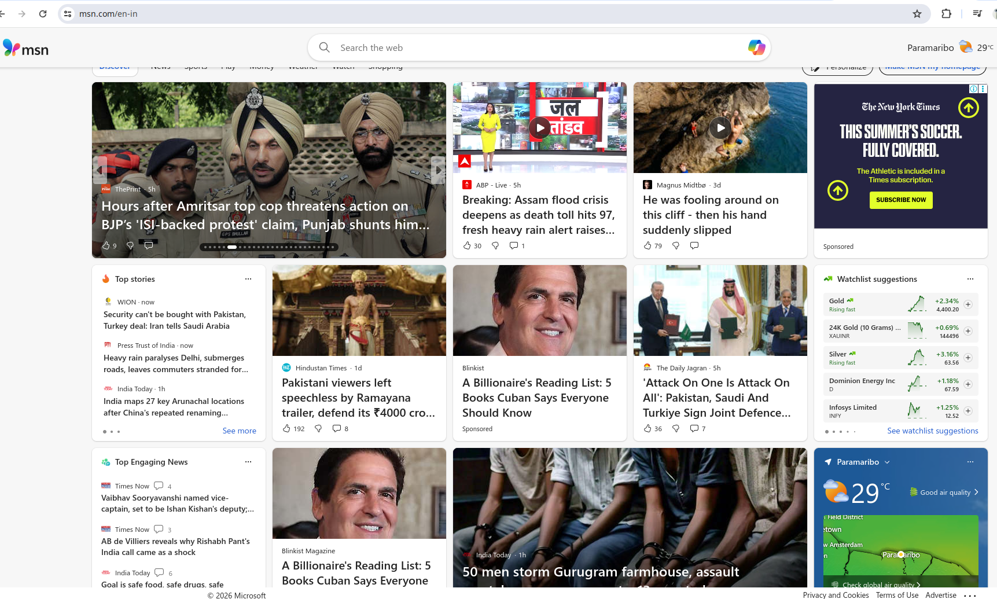Dislike the cliff slip video card

676,245
